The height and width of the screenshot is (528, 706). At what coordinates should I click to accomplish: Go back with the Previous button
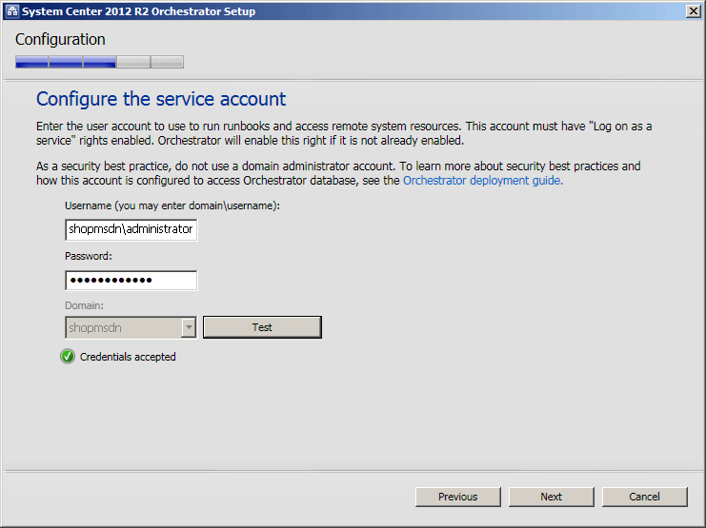point(457,497)
